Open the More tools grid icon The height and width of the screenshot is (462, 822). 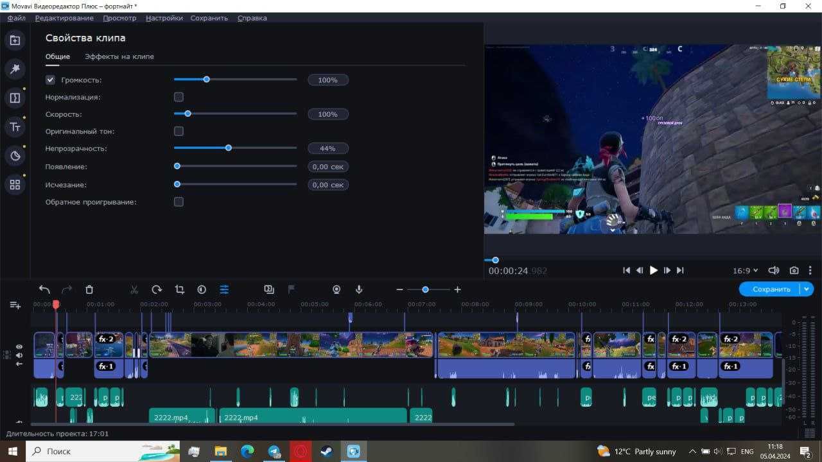tap(15, 185)
